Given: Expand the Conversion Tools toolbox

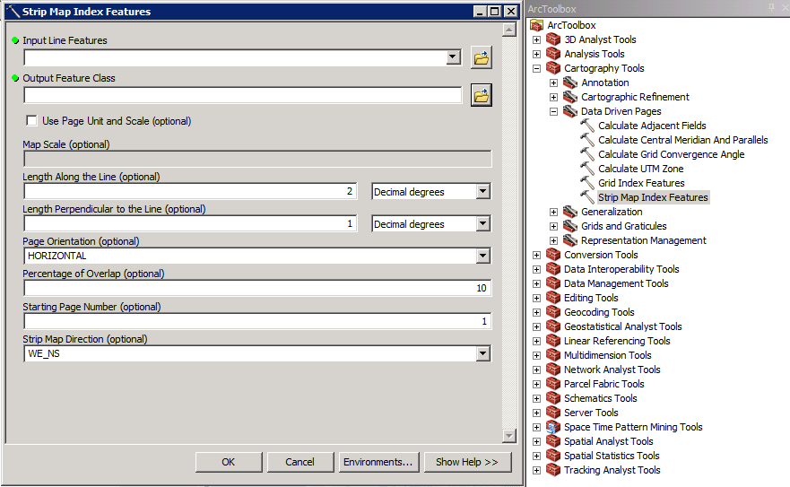Looking at the screenshot, I should click(x=537, y=255).
